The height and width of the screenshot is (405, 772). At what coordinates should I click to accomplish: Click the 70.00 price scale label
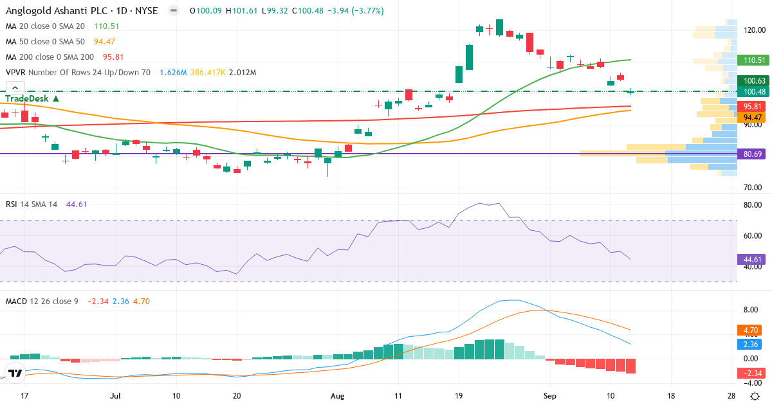click(752, 188)
